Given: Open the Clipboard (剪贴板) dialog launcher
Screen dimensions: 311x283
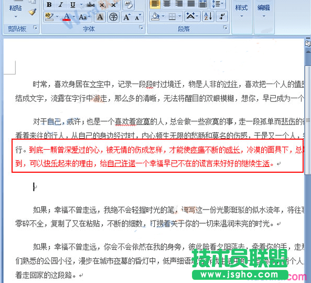Looking at the screenshot, I should click(35, 28).
